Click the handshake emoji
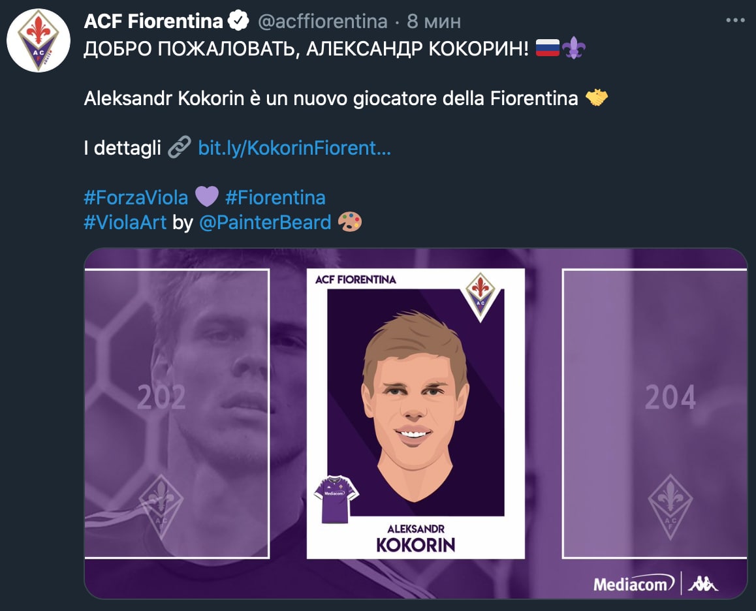Image resolution: width=756 pixels, height=611 pixels. pos(597,99)
